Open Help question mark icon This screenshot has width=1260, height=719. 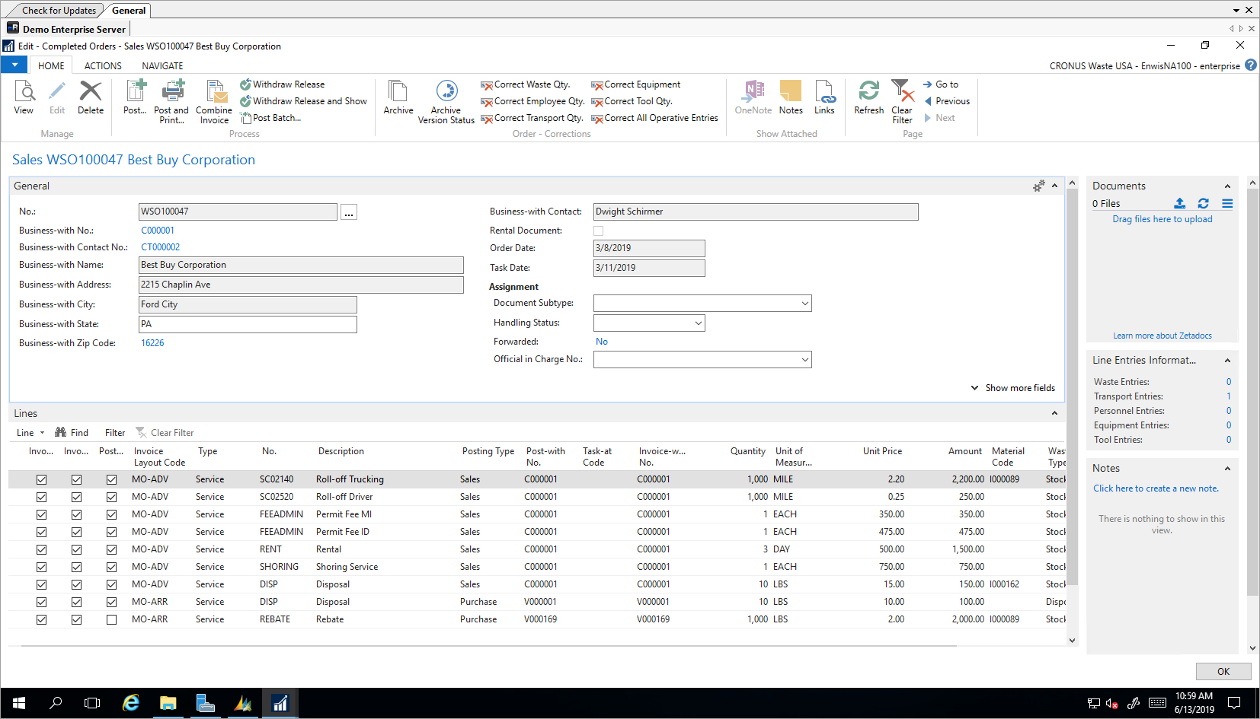(1250, 65)
